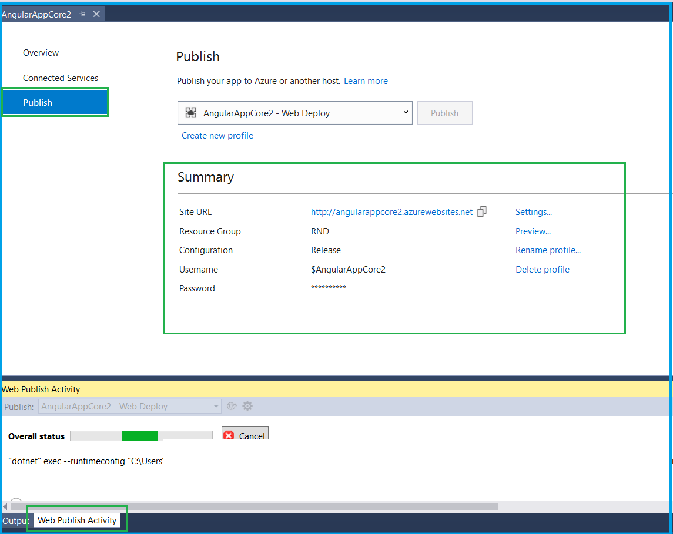Click the left arrow of the horizontal scrollbar

(5, 506)
